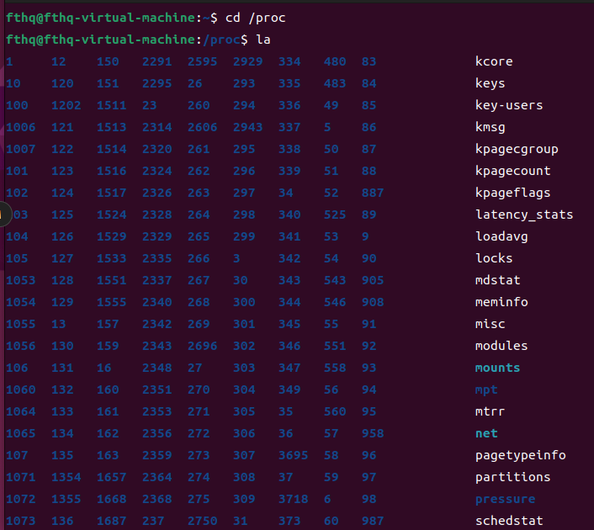Select process directory '525'
The height and width of the screenshot is (530, 594).
(335, 215)
